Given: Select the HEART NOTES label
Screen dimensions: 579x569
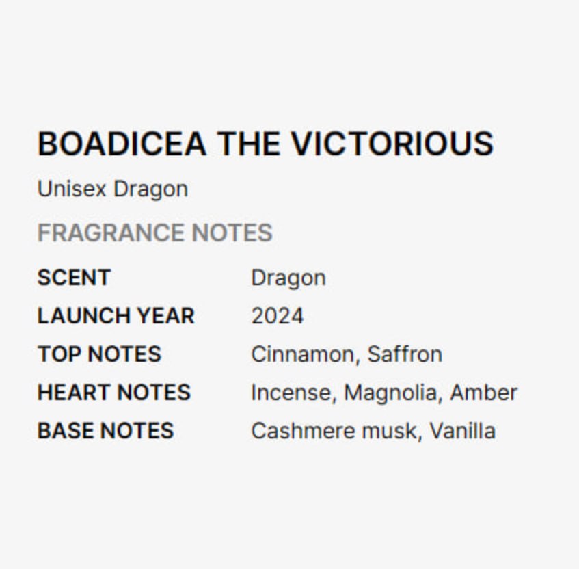Looking at the screenshot, I should click(114, 393).
